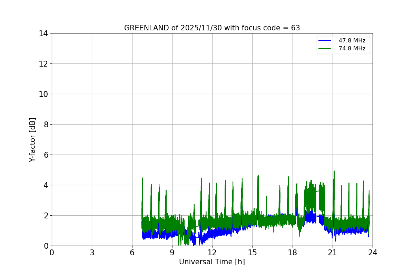The width and height of the screenshot is (414, 276).
Task: Click the x-axis tick label 15
Action: (252, 252)
